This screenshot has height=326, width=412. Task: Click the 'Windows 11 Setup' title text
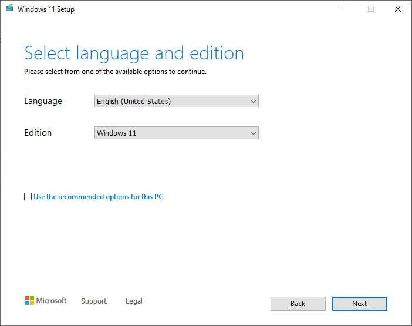(x=46, y=9)
